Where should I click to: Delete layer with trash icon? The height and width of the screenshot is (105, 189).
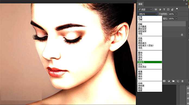[x=182, y=81]
